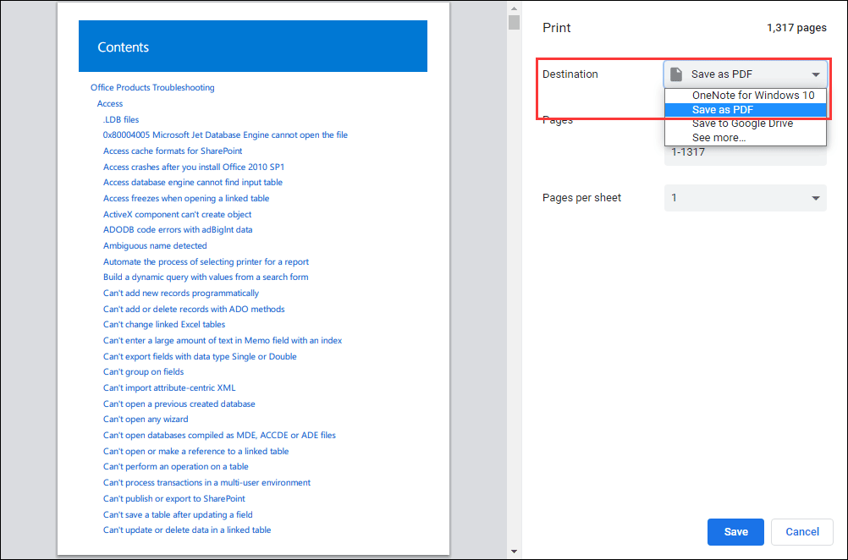The height and width of the screenshot is (560, 848).
Task: Open the Can't group on fields link
Action: pyautogui.click(x=143, y=372)
